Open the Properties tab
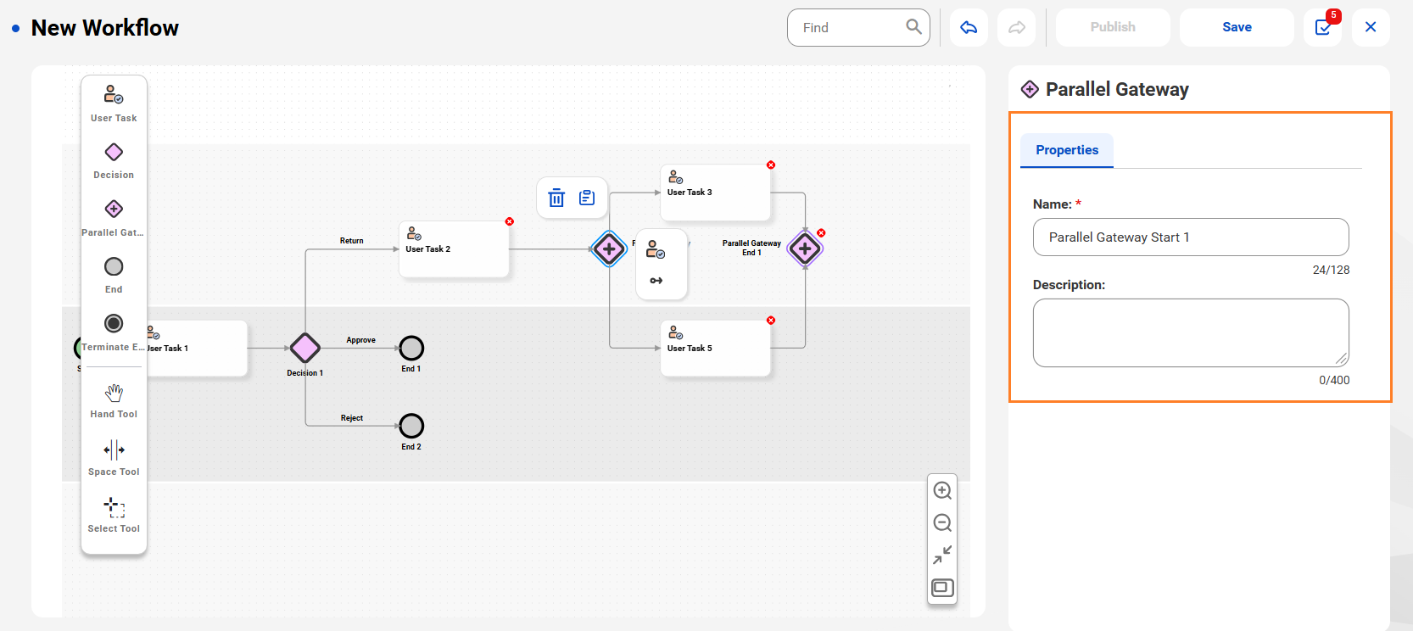The width and height of the screenshot is (1413, 631). coord(1067,150)
